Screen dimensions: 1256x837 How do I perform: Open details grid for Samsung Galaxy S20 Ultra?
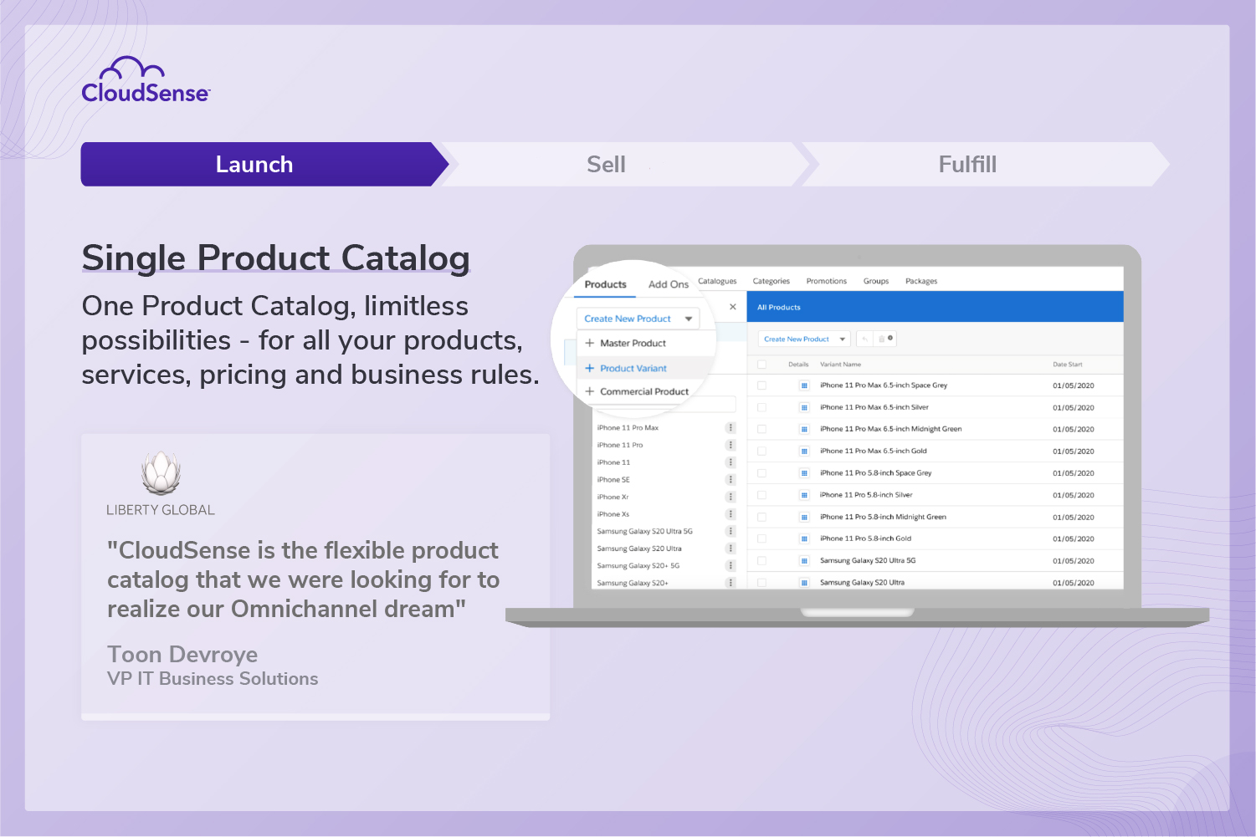tap(803, 583)
